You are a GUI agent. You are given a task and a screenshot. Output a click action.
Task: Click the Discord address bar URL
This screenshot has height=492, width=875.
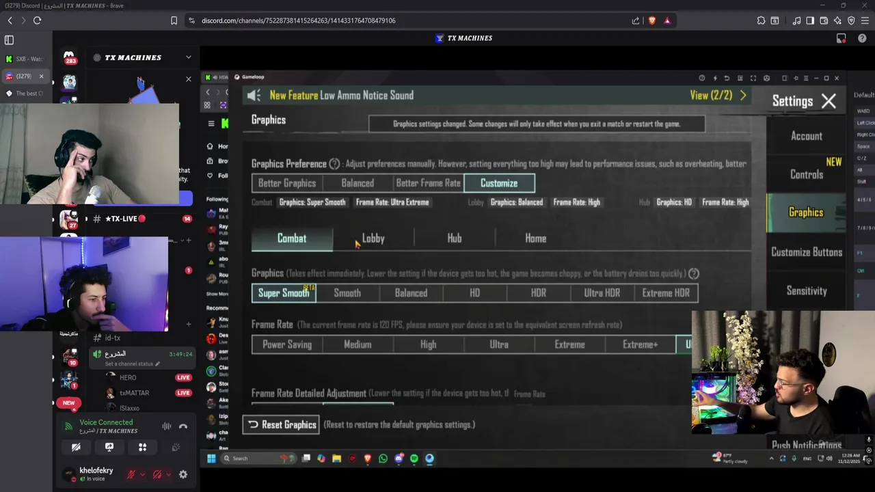tap(298, 20)
